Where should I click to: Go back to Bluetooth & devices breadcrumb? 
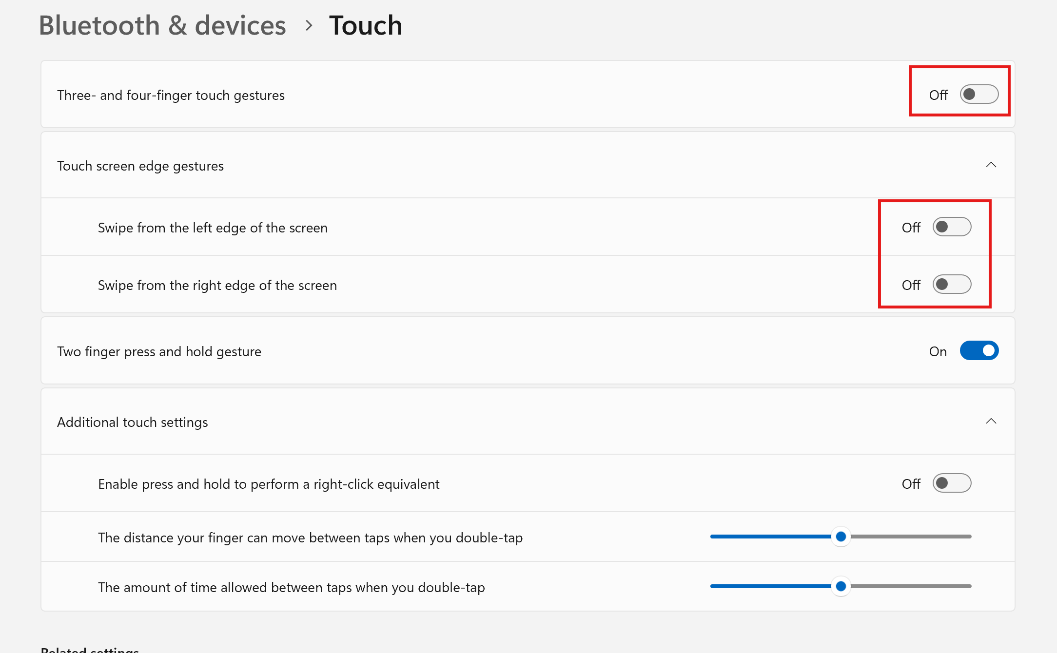point(162,25)
